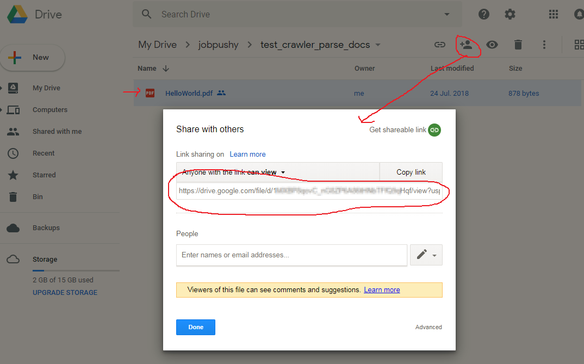Viewport: 584px width, 364px height.
Task: Click the blue Done button
Action: tap(196, 327)
